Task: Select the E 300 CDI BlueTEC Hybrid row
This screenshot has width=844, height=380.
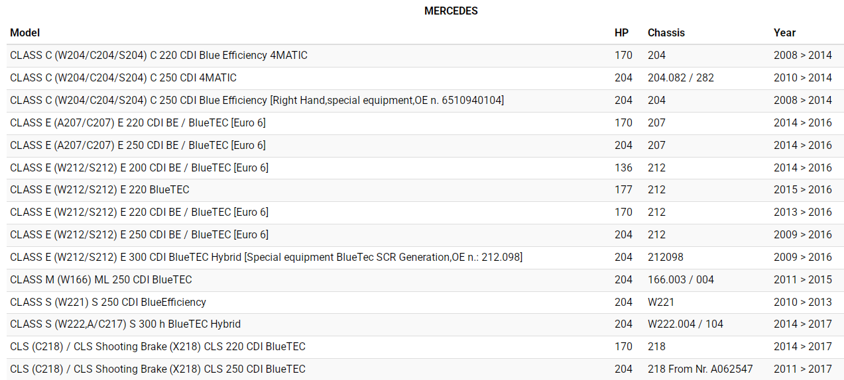Action: (266, 257)
